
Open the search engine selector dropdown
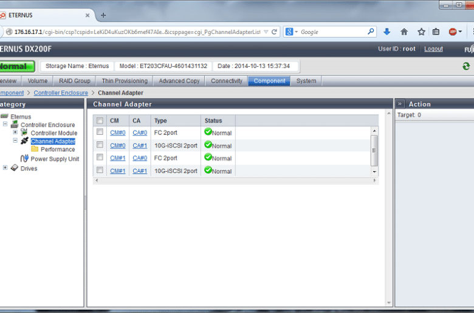click(297, 32)
